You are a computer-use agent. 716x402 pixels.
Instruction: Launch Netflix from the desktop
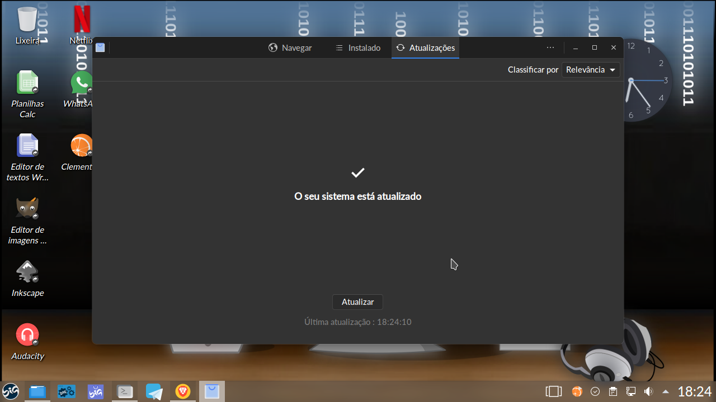pyautogui.click(x=82, y=25)
